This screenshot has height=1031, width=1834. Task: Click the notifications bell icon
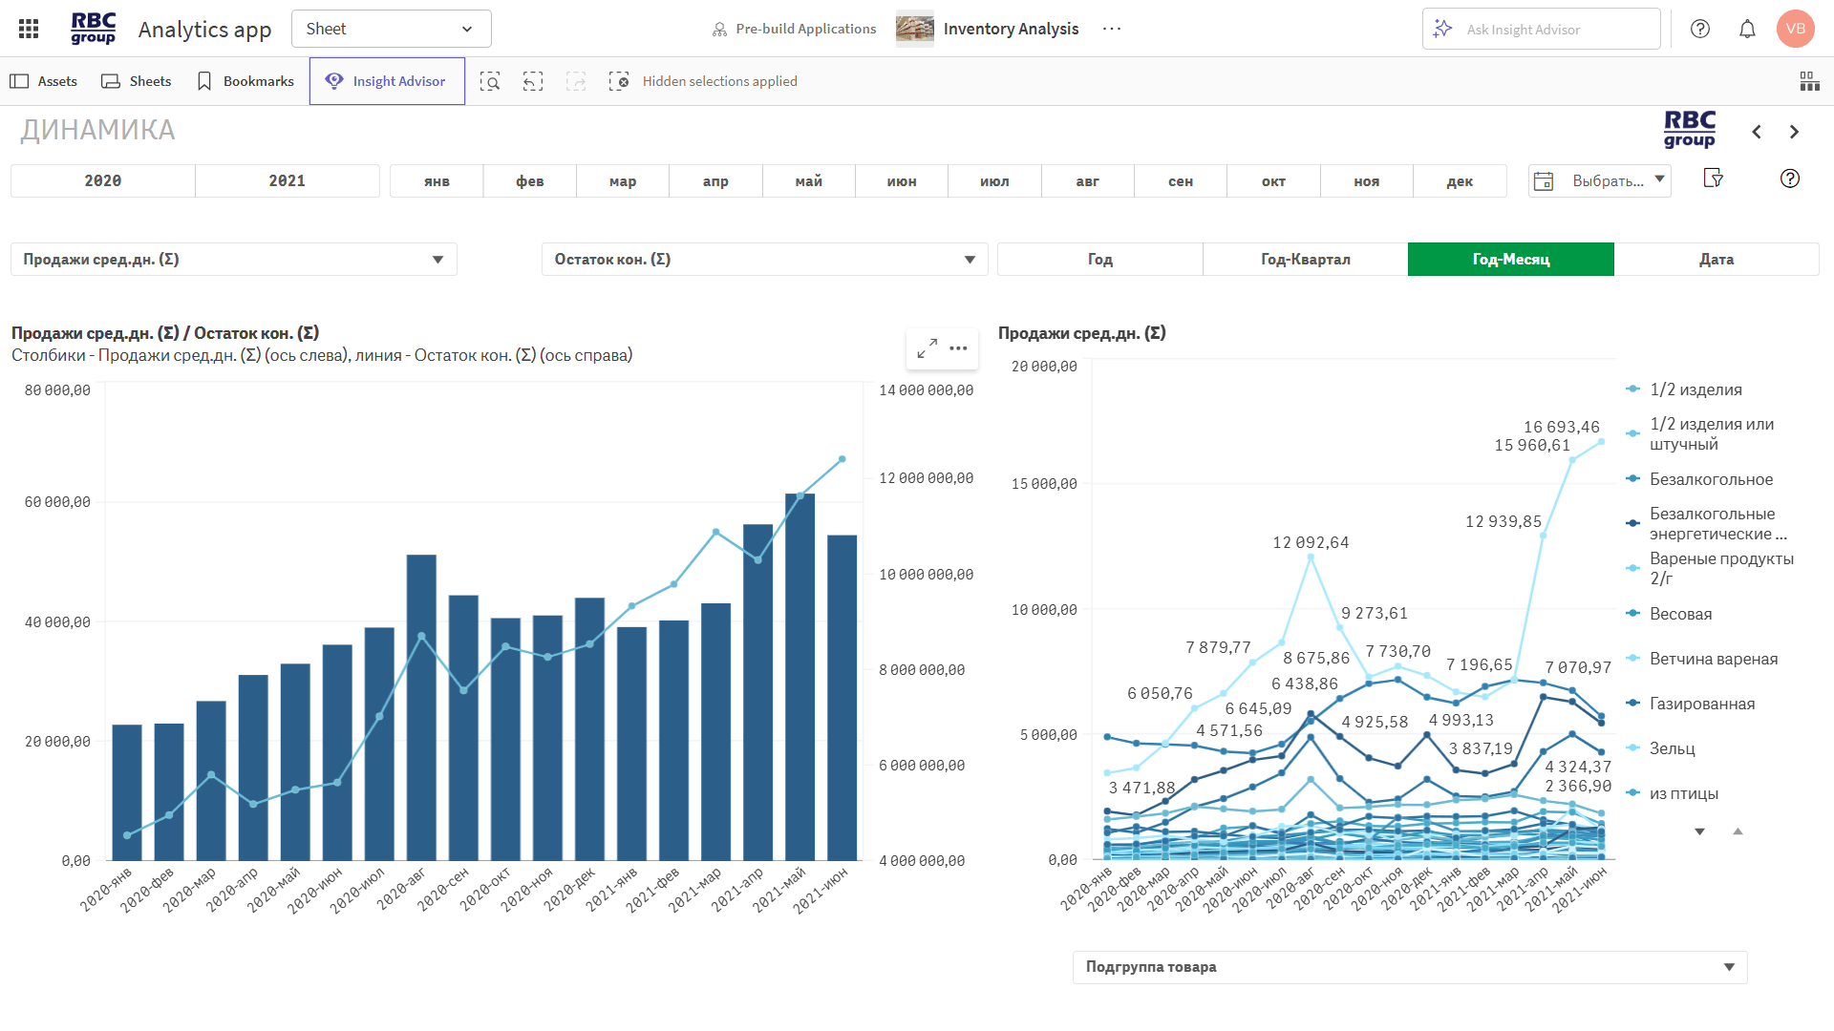coord(1747,29)
